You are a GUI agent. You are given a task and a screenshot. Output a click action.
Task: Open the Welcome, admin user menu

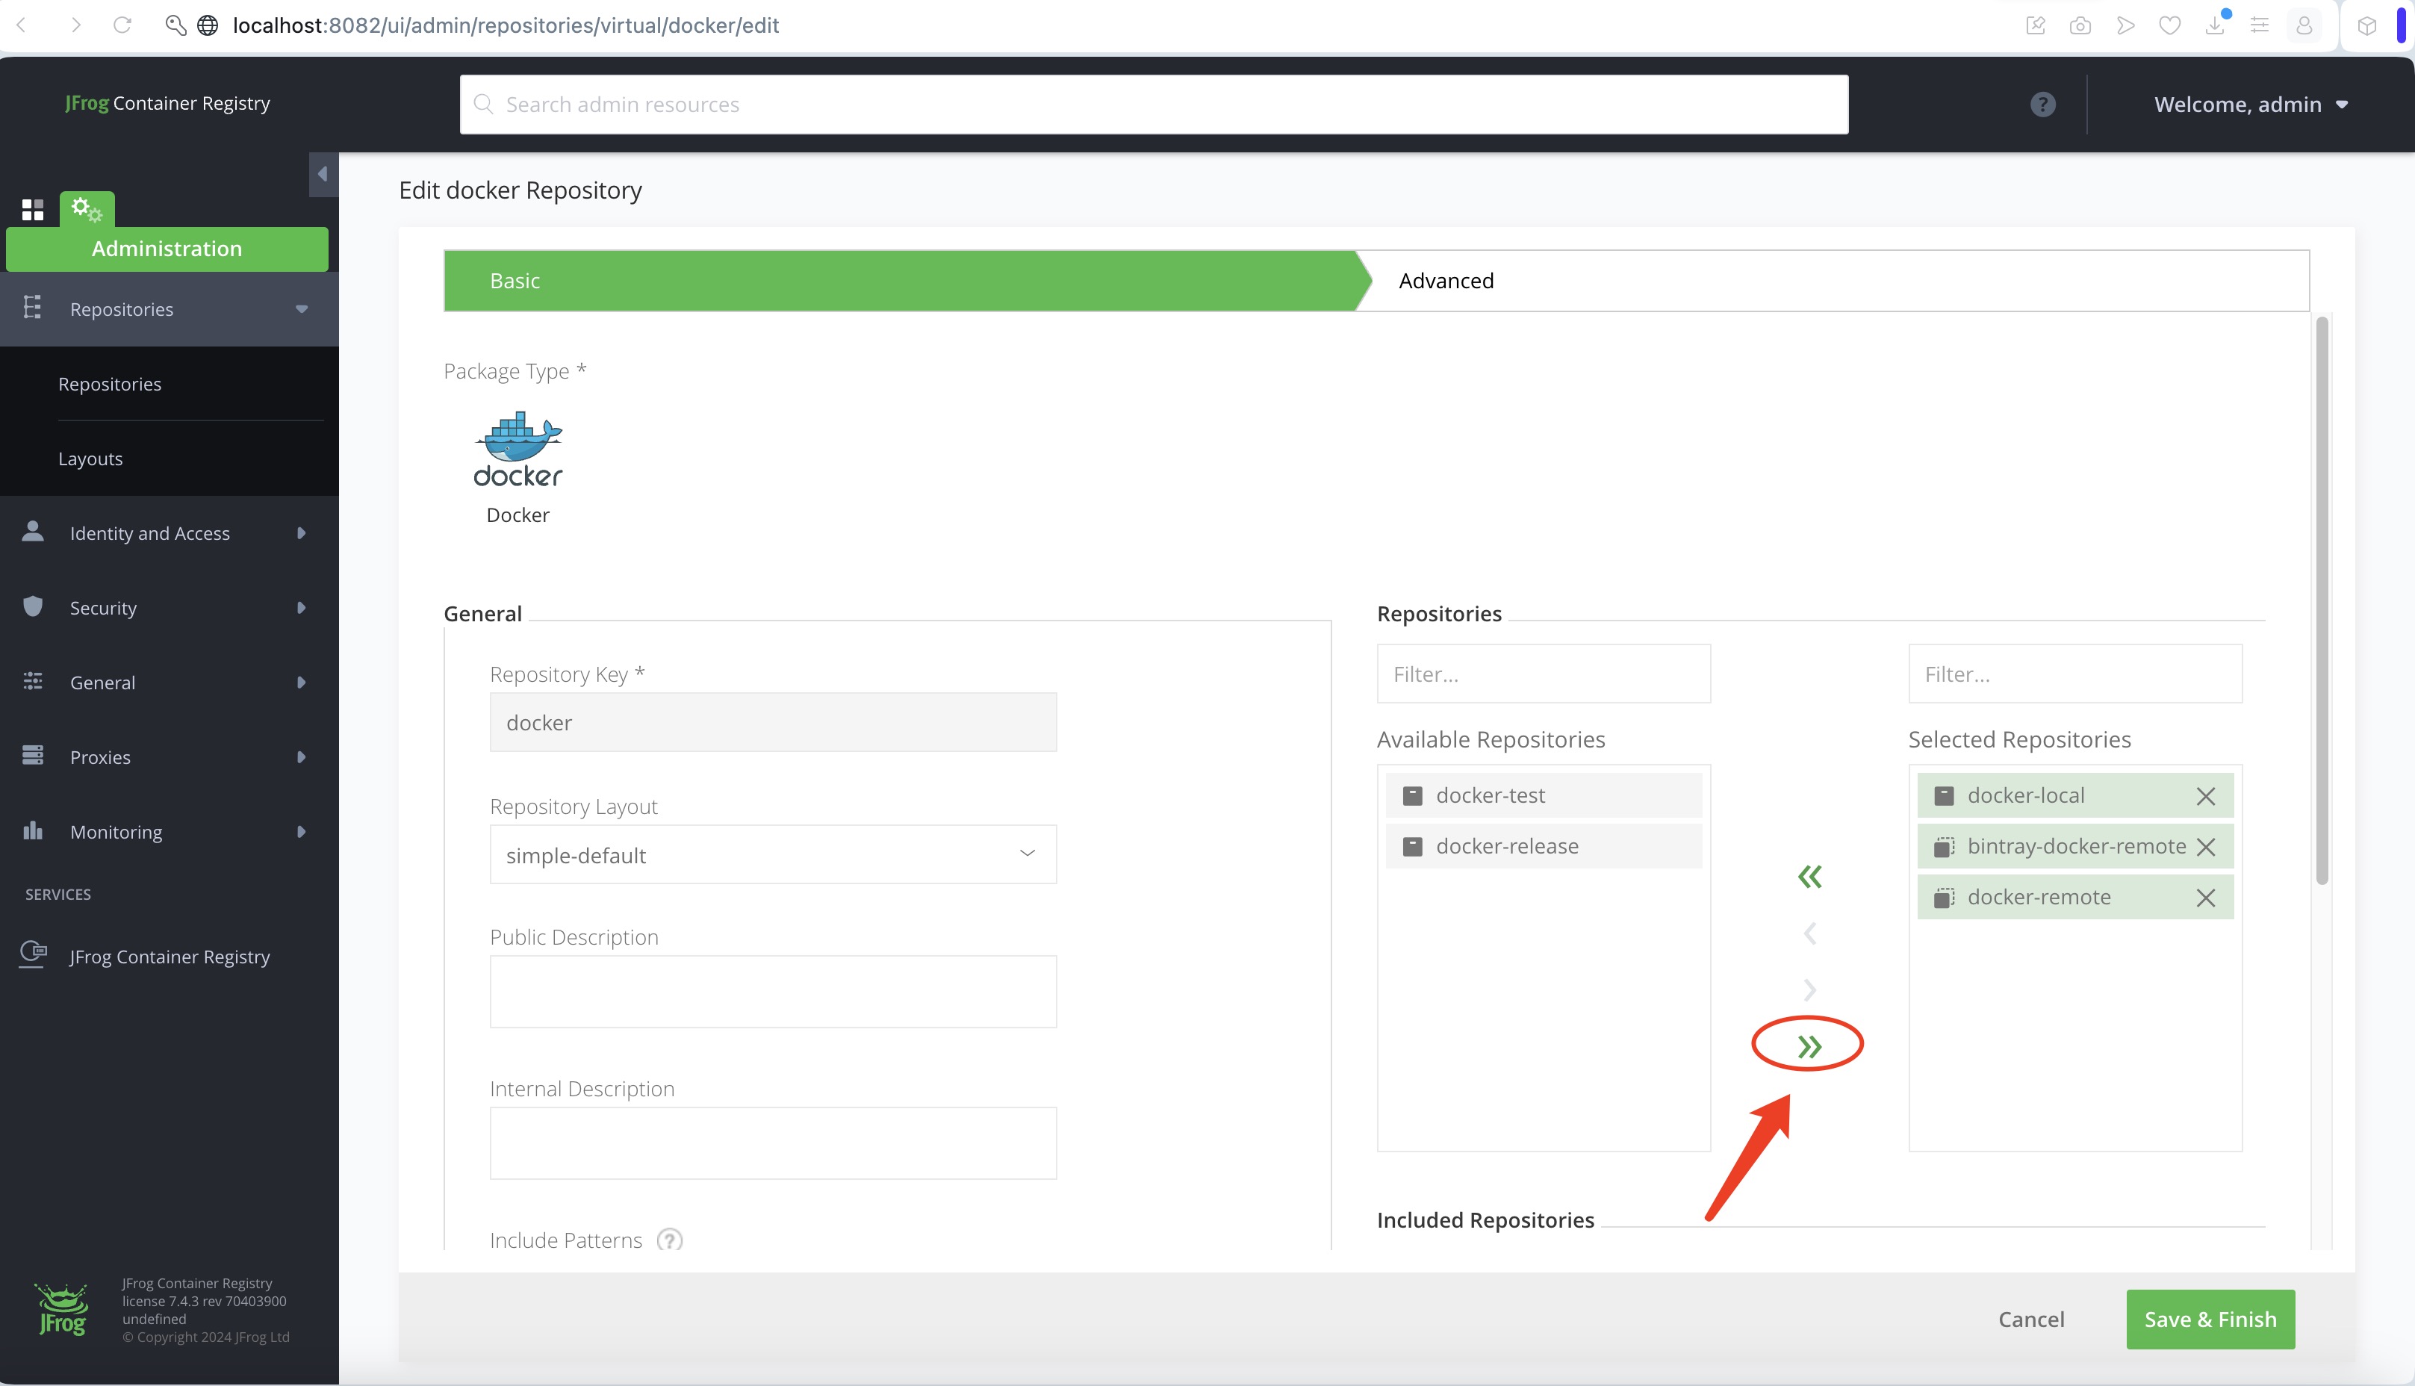[x=2251, y=105]
